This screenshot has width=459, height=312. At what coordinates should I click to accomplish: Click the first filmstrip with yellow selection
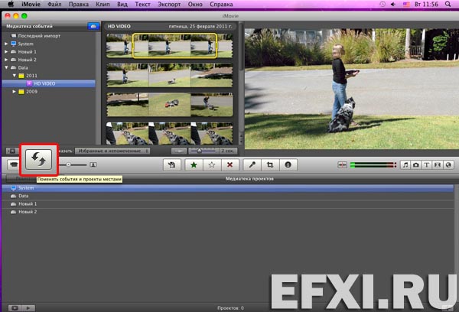click(170, 46)
